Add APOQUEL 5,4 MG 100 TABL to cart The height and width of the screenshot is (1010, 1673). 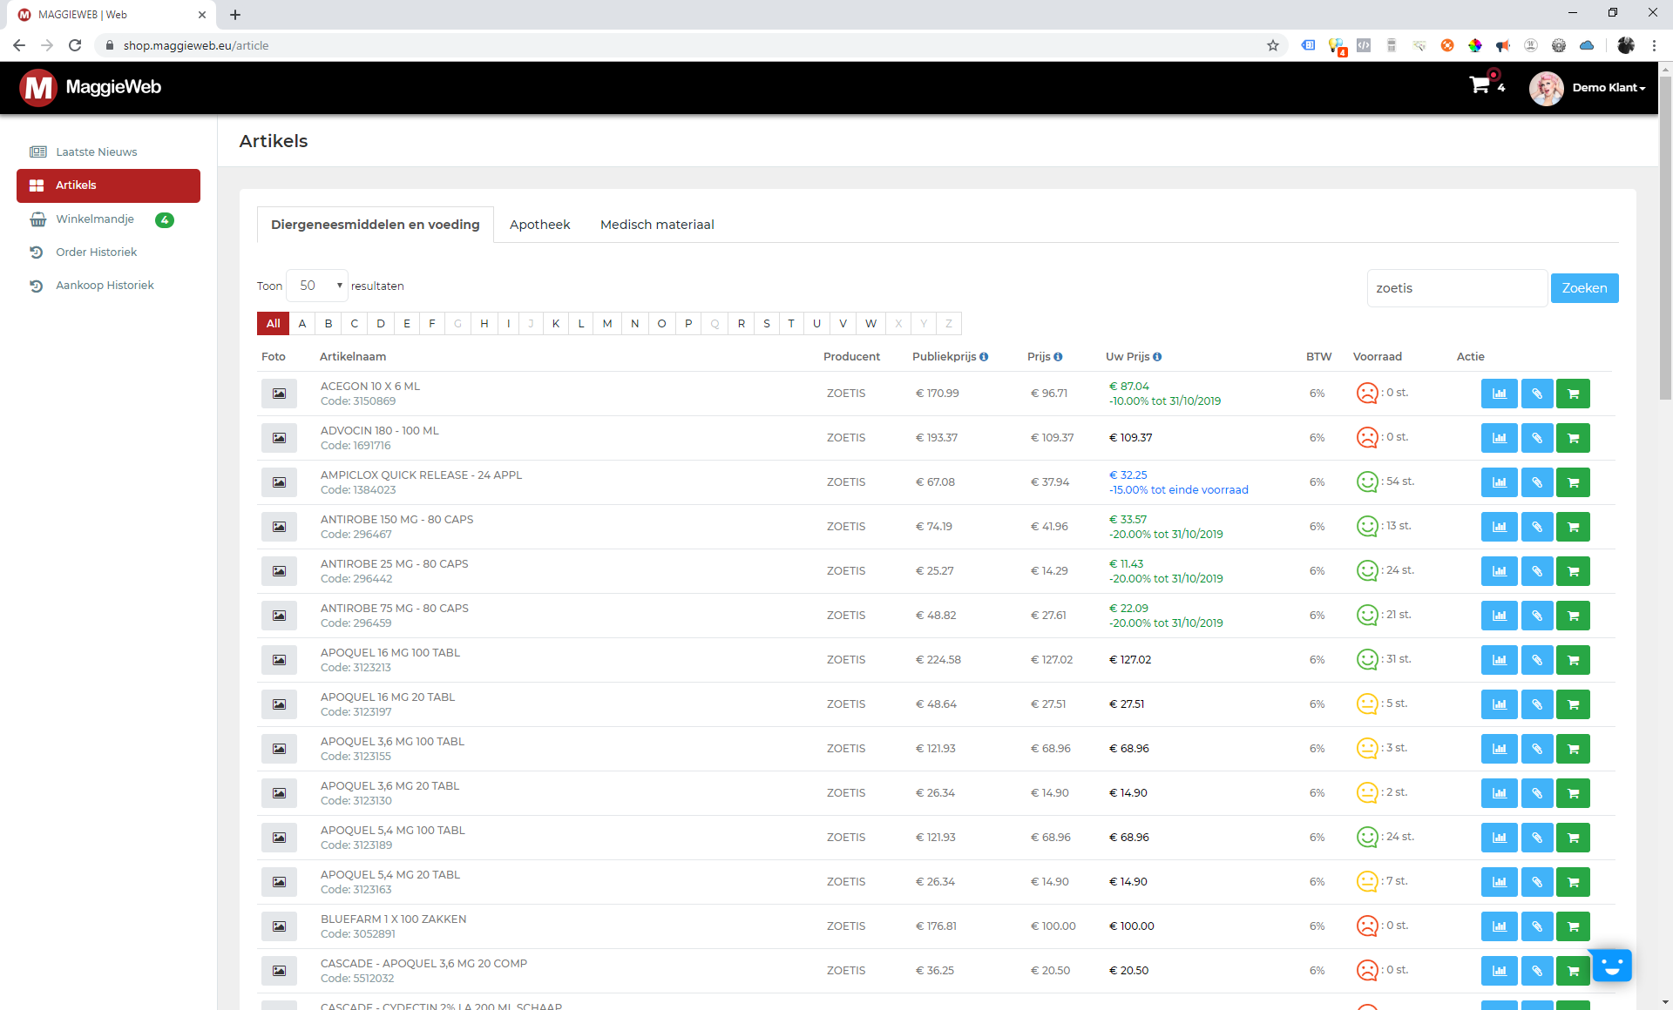pyautogui.click(x=1573, y=838)
